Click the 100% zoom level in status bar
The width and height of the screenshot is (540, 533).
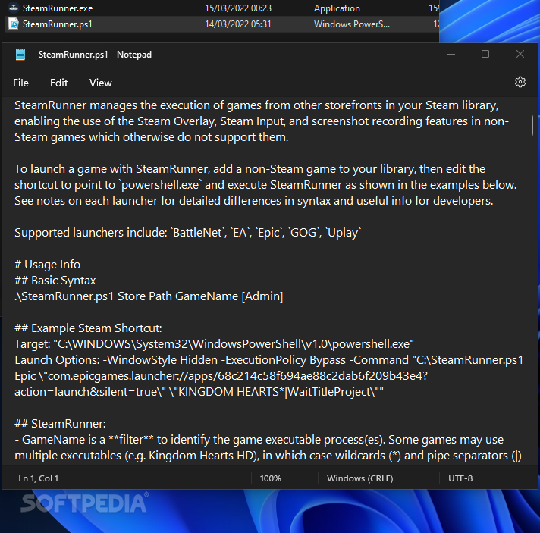270,478
